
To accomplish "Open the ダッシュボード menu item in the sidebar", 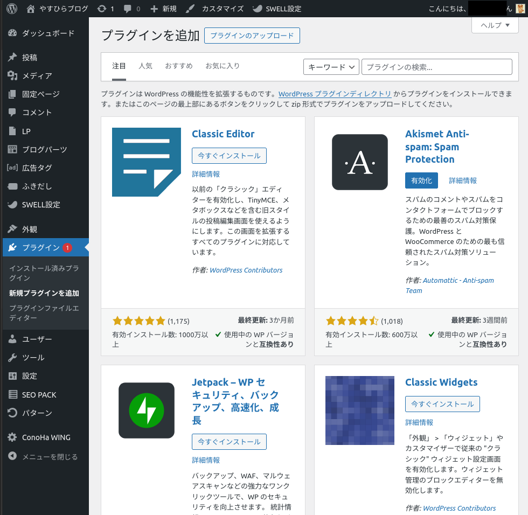I will [47, 33].
